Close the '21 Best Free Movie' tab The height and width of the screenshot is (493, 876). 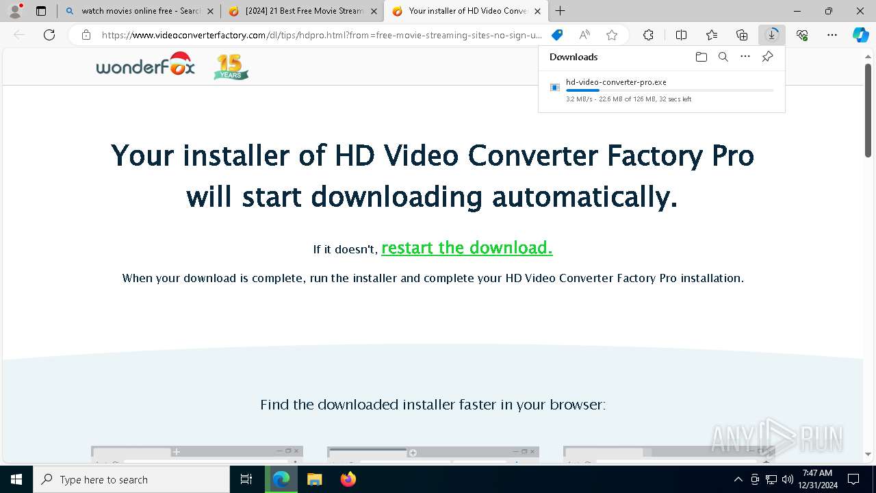point(374,11)
